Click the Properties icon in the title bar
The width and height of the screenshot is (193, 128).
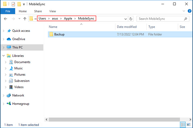pyautogui.click(x=13, y=4)
